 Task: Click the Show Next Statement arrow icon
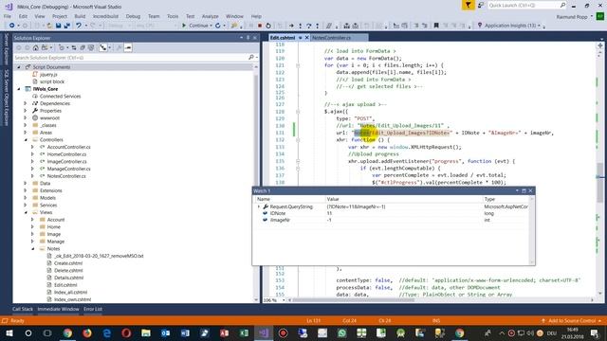pos(291,26)
